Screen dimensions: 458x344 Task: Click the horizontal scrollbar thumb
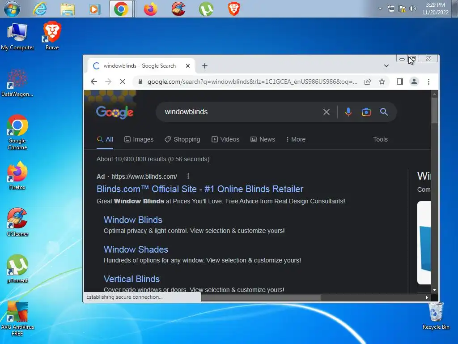tap(261, 297)
